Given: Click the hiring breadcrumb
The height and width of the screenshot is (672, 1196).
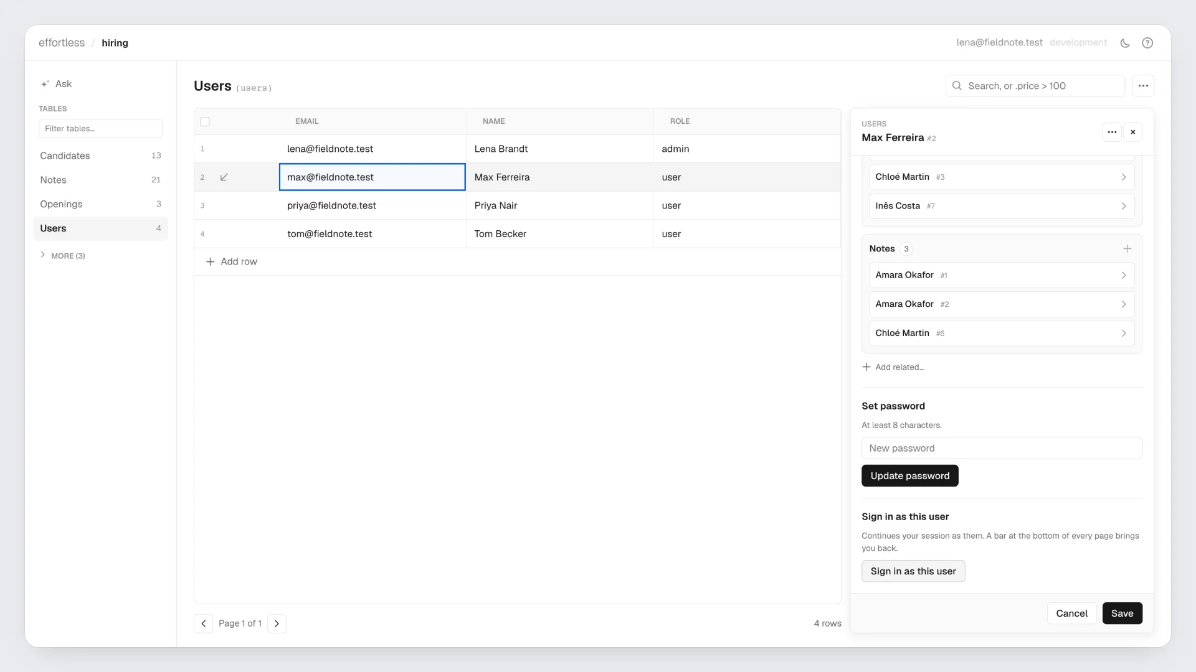Looking at the screenshot, I should point(115,43).
